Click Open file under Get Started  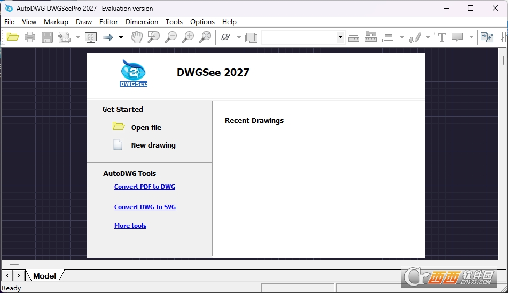coord(146,127)
